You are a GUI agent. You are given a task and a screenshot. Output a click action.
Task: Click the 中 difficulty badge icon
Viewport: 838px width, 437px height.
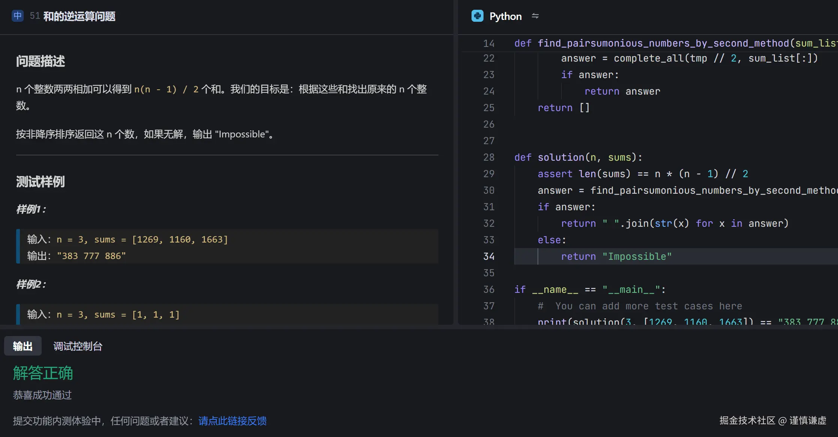(x=17, y=16)
